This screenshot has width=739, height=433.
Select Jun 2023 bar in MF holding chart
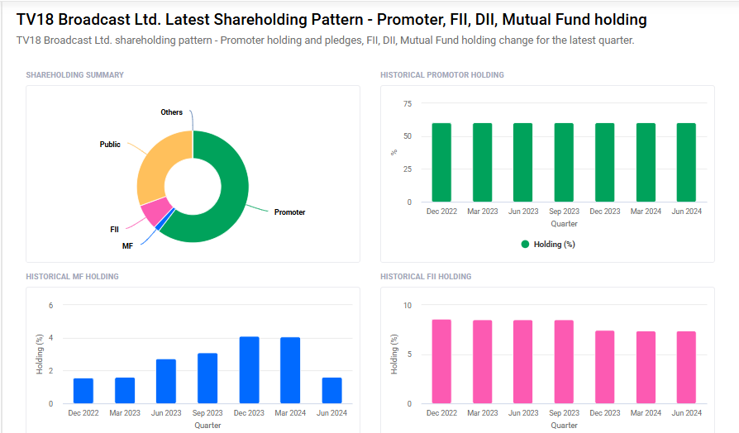pos(166,381)
